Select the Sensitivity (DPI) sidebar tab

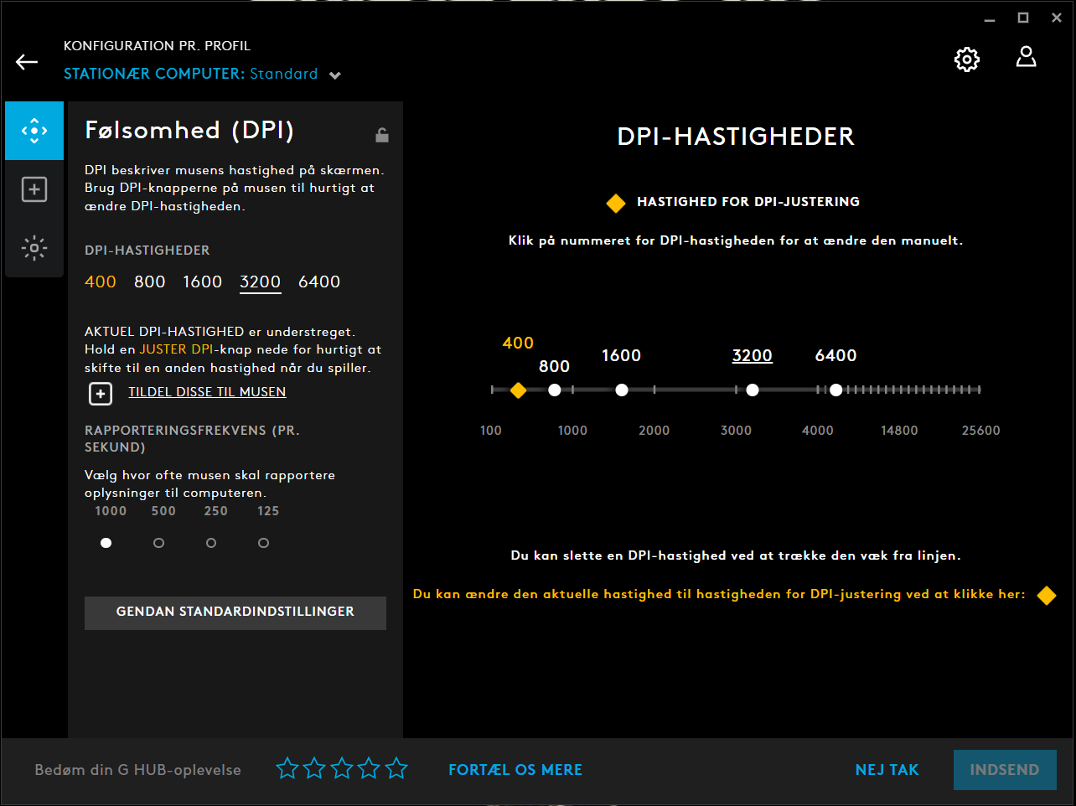(x=34, y=131)
